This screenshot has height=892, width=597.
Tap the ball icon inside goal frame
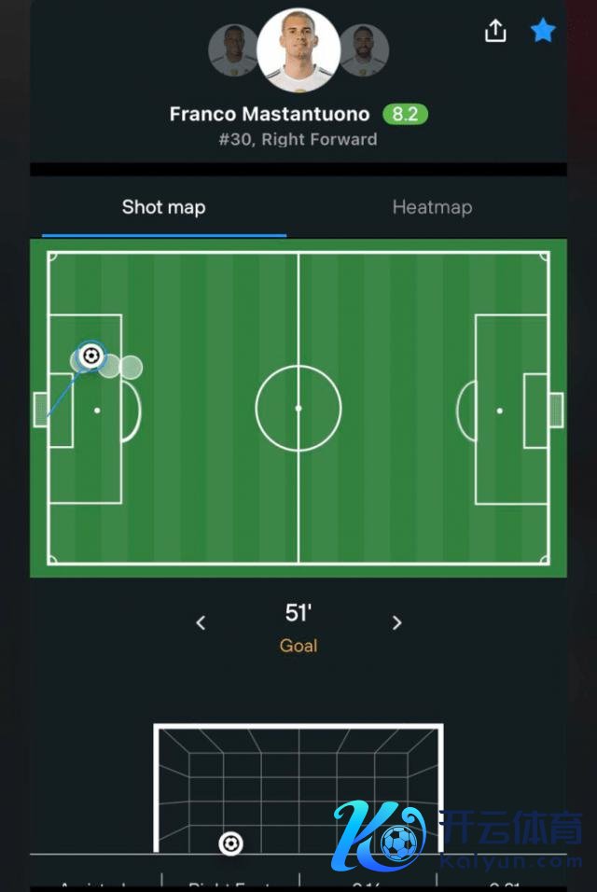(230, 843)
